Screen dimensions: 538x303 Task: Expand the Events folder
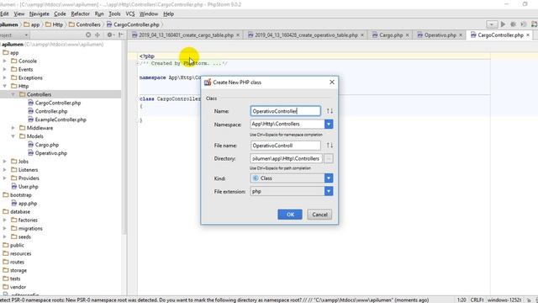coord(5,69)
